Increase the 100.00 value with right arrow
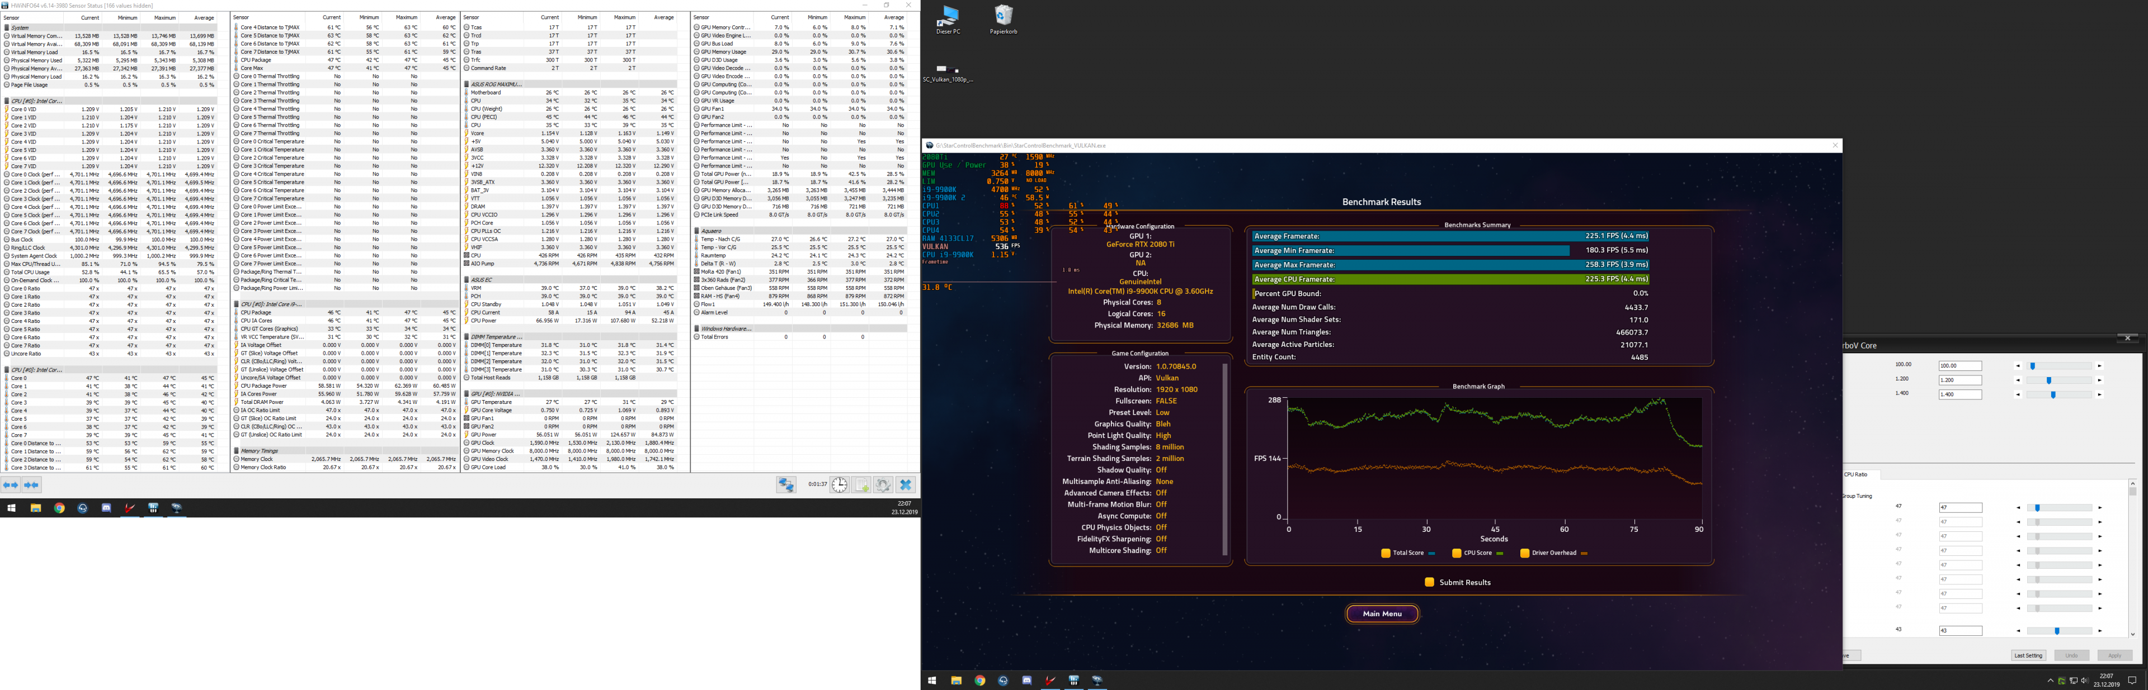This screenshot has width=2148, height=690. click(x=2100, y=366)
